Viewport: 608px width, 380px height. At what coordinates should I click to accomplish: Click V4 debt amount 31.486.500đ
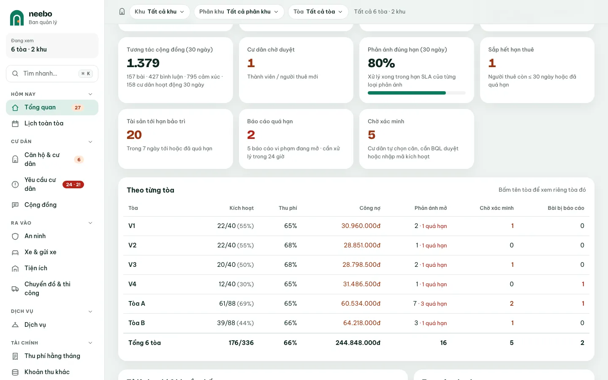pyautogui.click(x=362, y=284)
